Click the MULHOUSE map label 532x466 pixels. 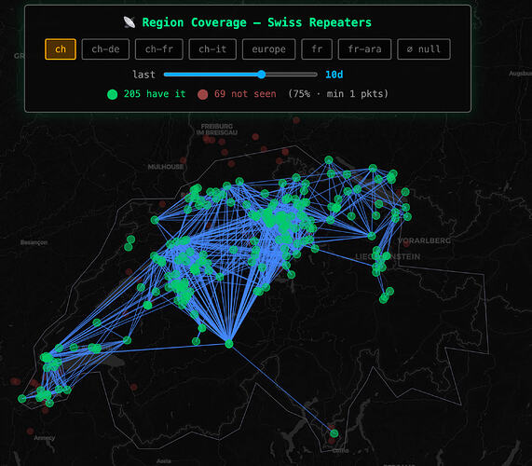166,167
